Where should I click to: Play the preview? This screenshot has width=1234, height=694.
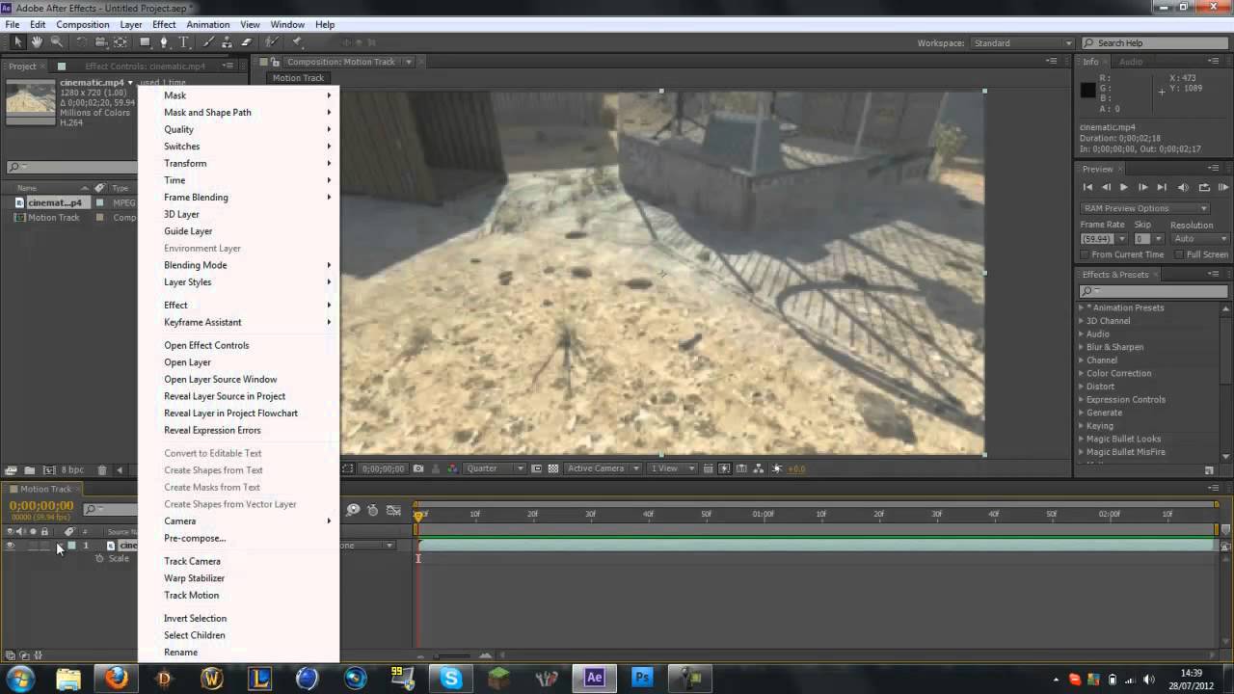[x=1124, y=187]
